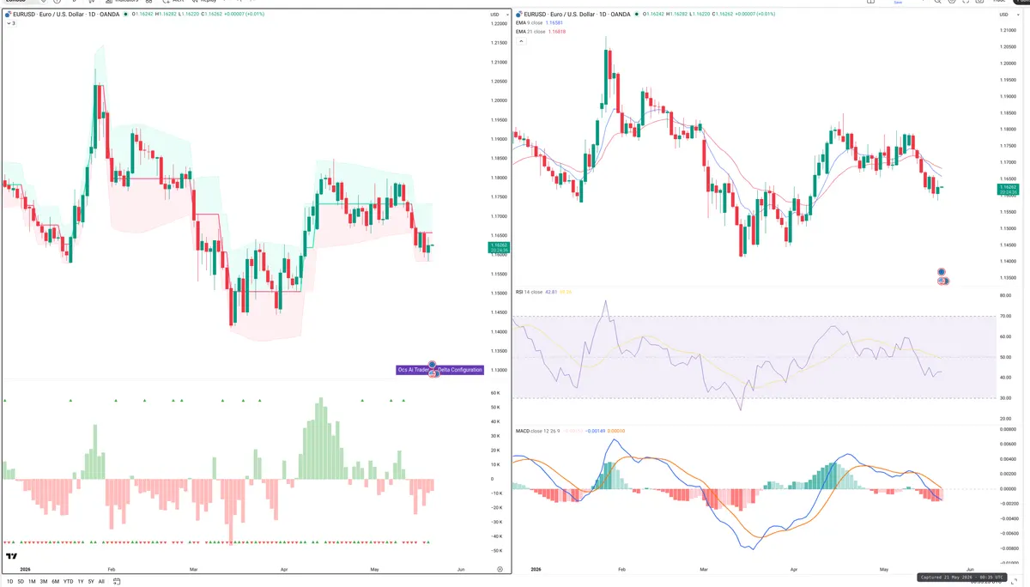
Task: Select the 3M date range
Action: (x=43, y=581)
